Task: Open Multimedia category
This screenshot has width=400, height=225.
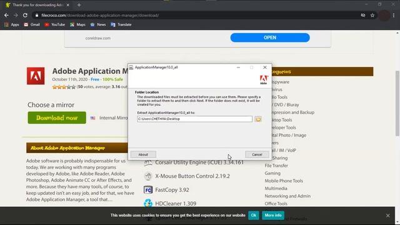Action: pos(276,188)
